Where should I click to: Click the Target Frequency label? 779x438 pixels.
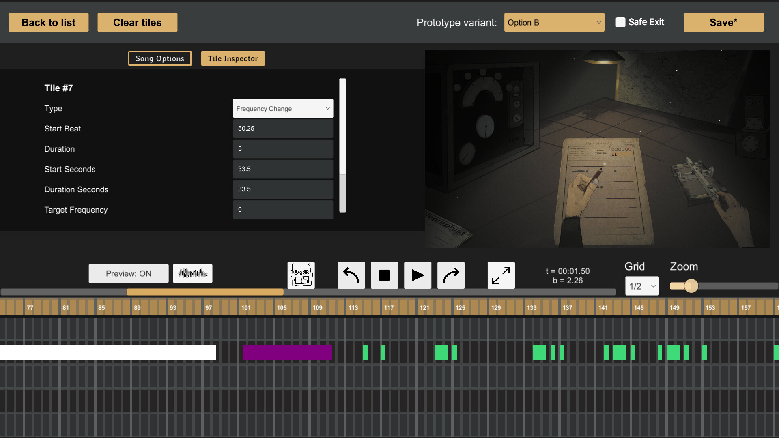[76, 210]
